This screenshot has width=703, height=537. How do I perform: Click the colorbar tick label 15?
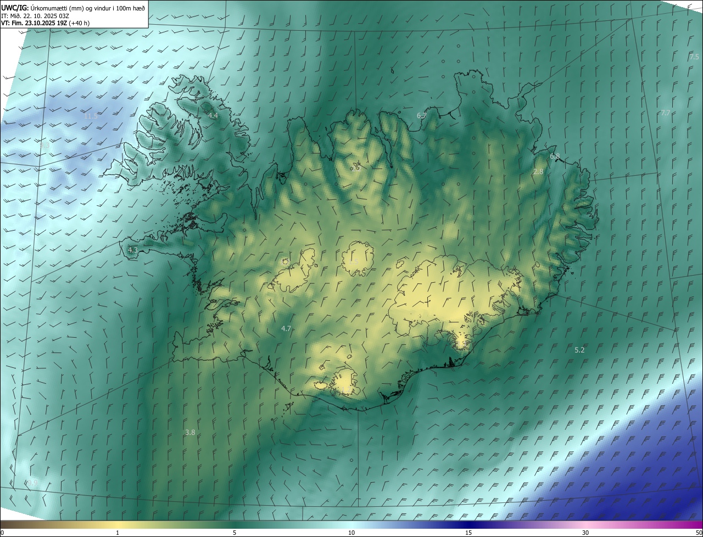468,533
